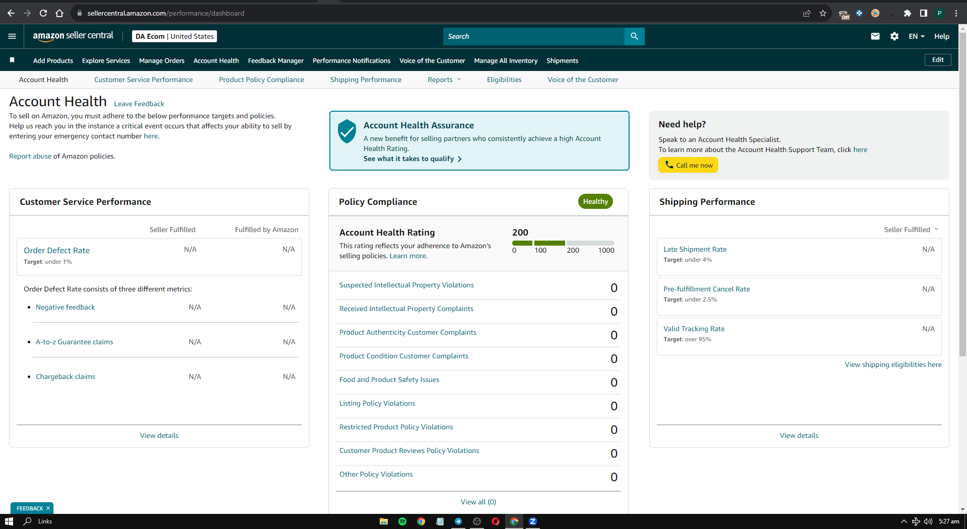
Task: Open Explore Services in the top menu
Action: click(106, 60)
